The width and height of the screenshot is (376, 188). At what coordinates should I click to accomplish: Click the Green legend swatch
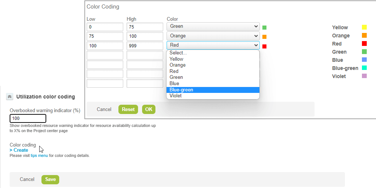click(364, 52)
